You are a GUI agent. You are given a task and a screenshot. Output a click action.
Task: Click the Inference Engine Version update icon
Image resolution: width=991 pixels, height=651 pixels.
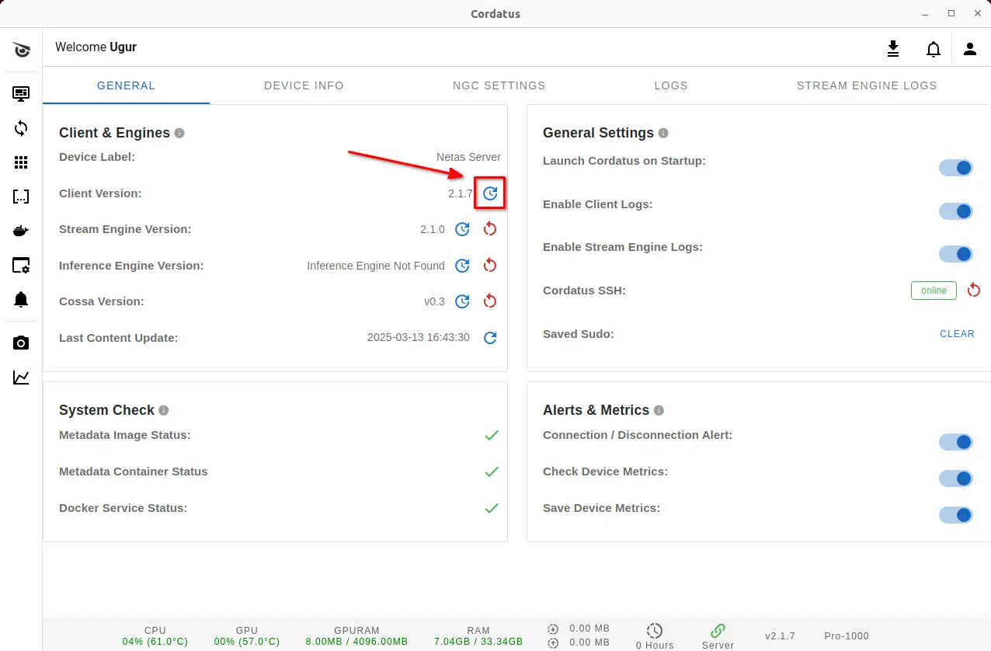click(x=462, y=266)
